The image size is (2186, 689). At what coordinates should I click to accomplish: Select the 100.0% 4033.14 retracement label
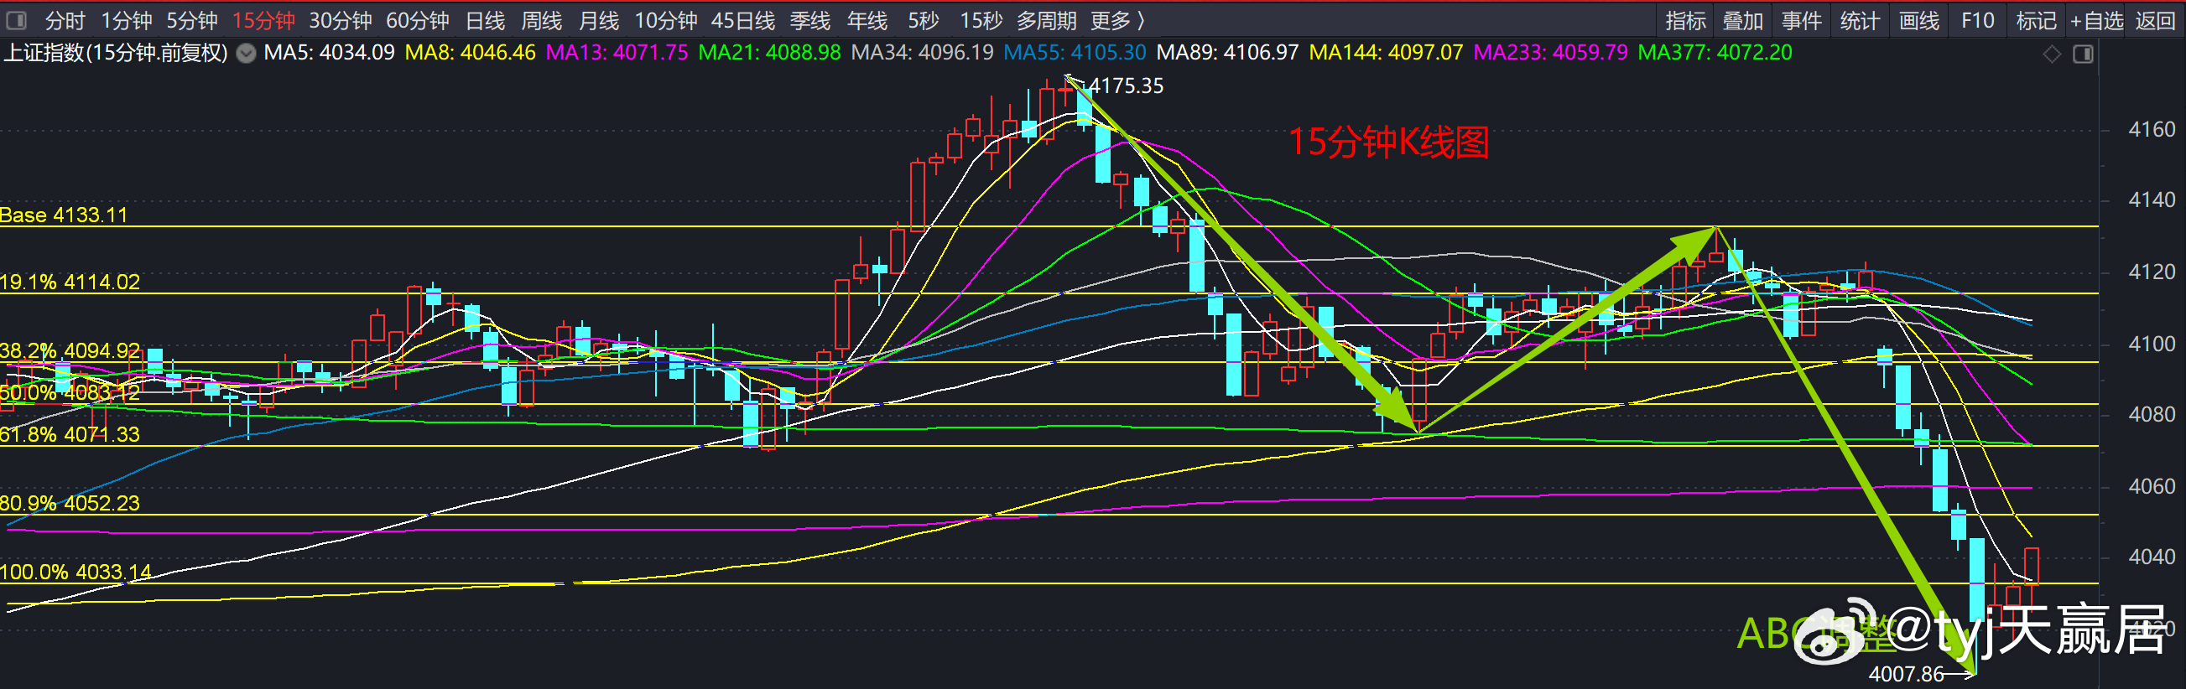coord(75,572)
